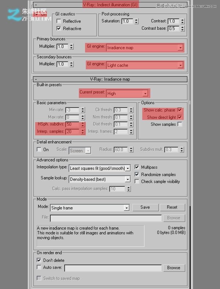Click the Interp. samples value field
This screenshot has height=289, width=220.
tap(72, 132)
